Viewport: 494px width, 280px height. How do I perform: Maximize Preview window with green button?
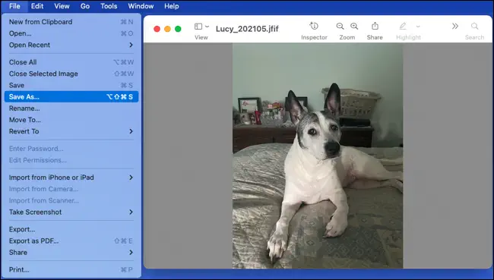click(x=178, y=29)
